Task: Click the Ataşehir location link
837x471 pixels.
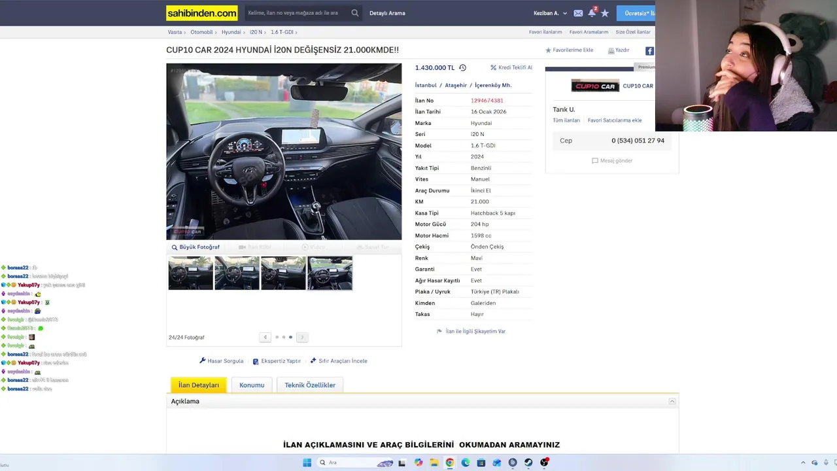Action: point(456,85)
